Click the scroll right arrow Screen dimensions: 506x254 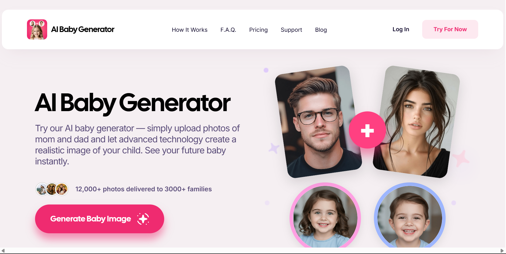502,251
